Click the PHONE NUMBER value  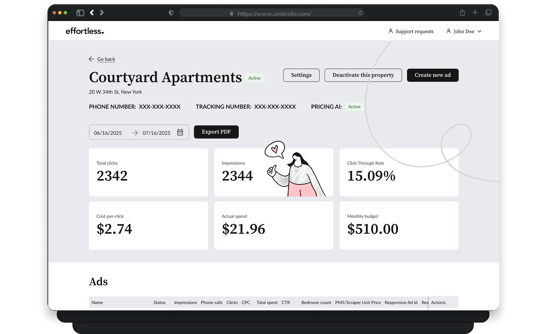coord(160,107)
